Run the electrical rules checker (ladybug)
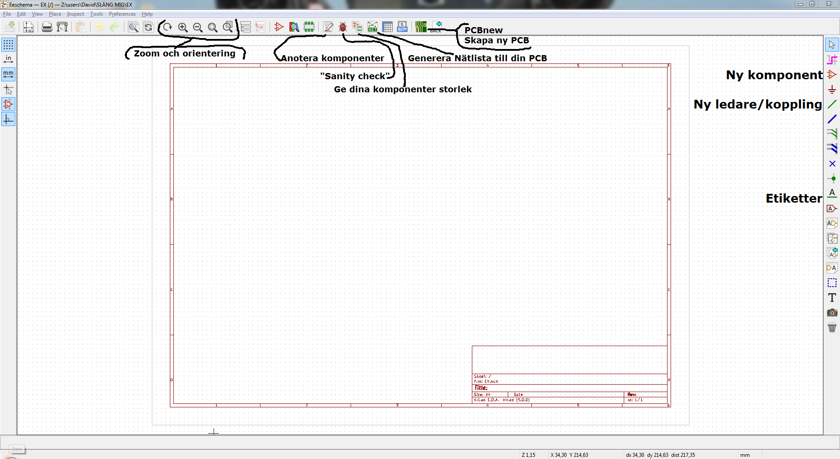Viewport: 840px width, 459px height. 343,27
